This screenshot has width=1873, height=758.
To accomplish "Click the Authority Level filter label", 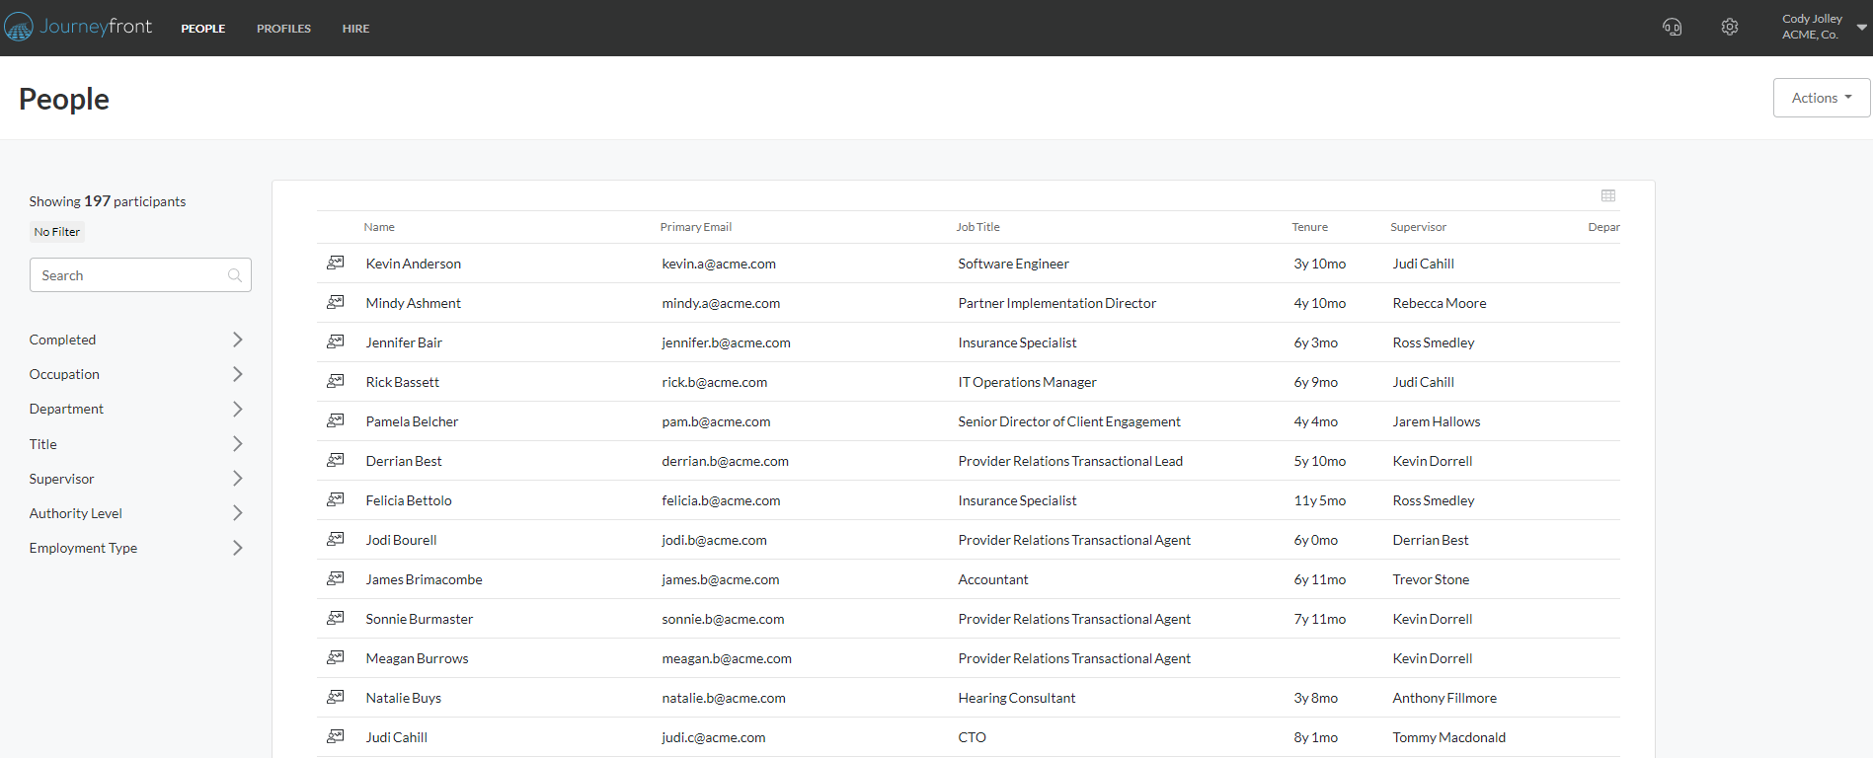I will click(76, 513).
